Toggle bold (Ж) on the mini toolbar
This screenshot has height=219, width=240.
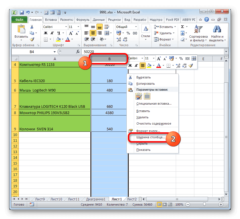[x=131, y=65]
